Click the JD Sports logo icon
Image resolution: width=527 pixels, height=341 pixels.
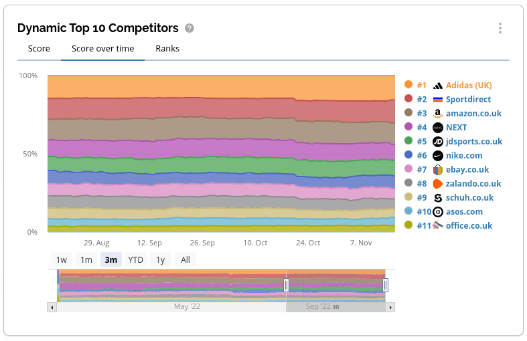pyautogui.click(x=437, y=142)
